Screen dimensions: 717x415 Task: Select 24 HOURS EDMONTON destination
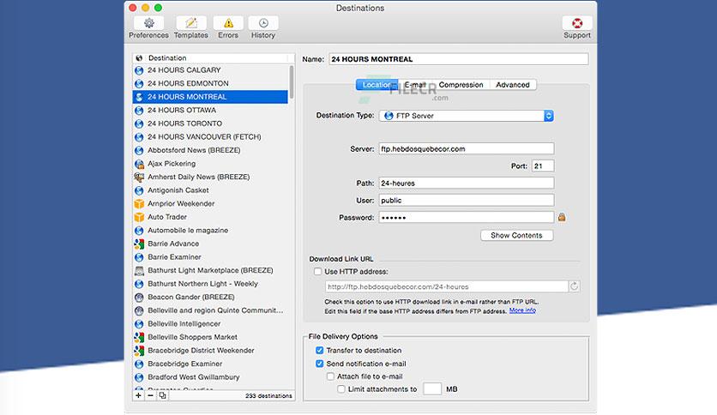tap(210, 84)
